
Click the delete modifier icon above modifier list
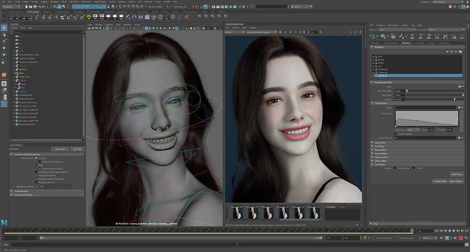[456, 52]
